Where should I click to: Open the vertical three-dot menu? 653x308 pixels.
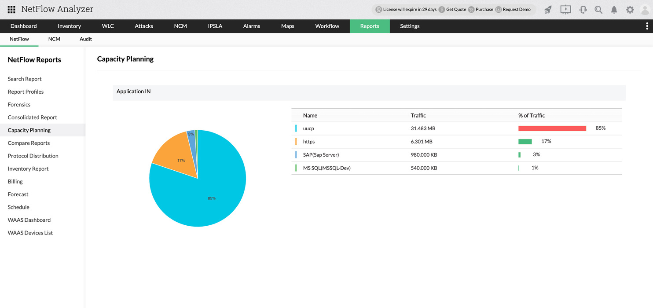[647, 26]
